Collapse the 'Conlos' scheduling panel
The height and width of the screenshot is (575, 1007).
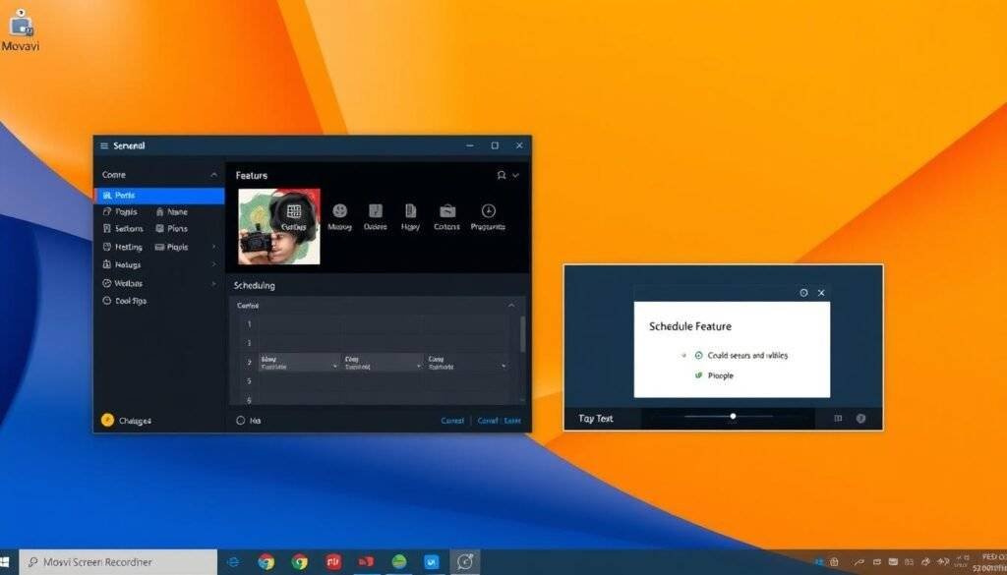(x=511, y=306)
